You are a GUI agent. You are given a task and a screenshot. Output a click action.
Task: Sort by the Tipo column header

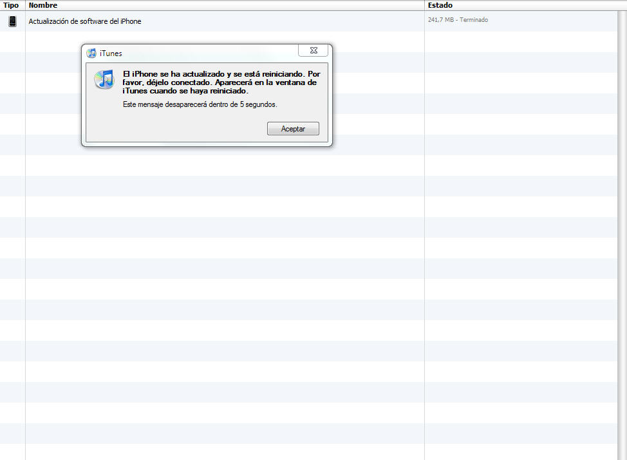coord(12,5)
